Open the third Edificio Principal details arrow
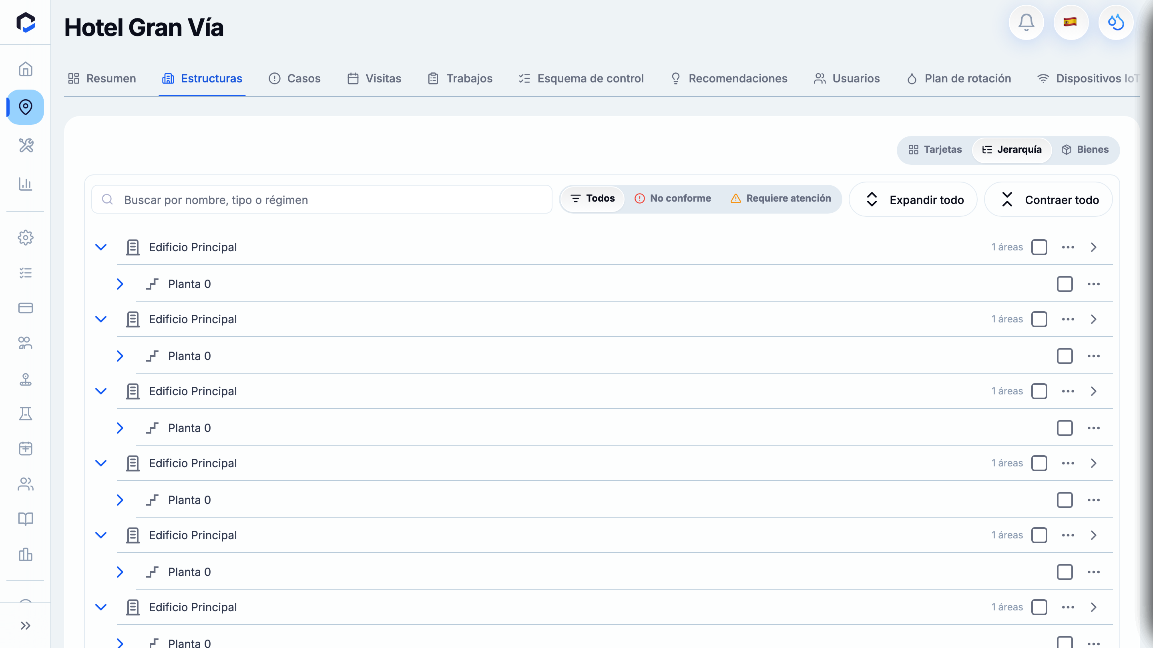Viewport: 1153px width, 648px height. point(1093,391)
